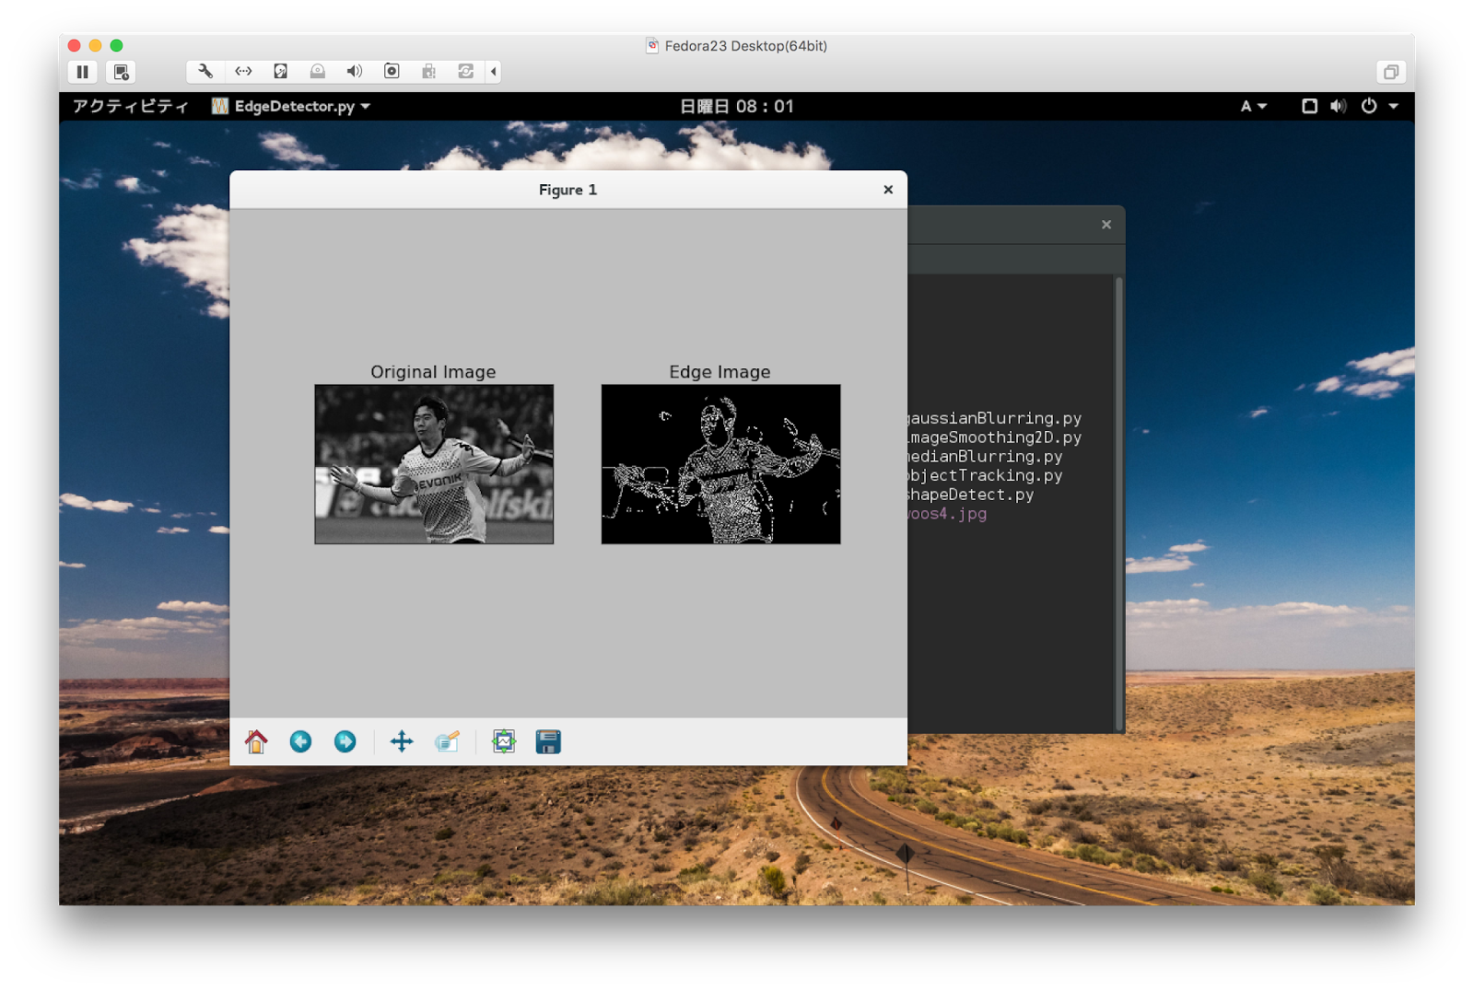1474x990 pixels.
Task: Click the VM USB device icon
Action: pos(428,71)
